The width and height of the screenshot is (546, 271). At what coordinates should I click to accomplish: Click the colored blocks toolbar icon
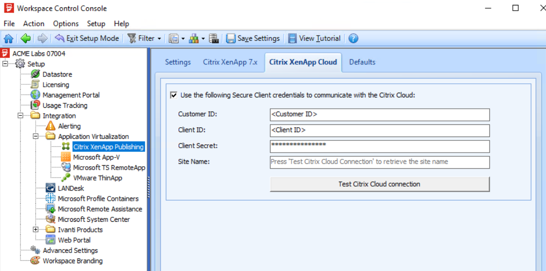194,39
